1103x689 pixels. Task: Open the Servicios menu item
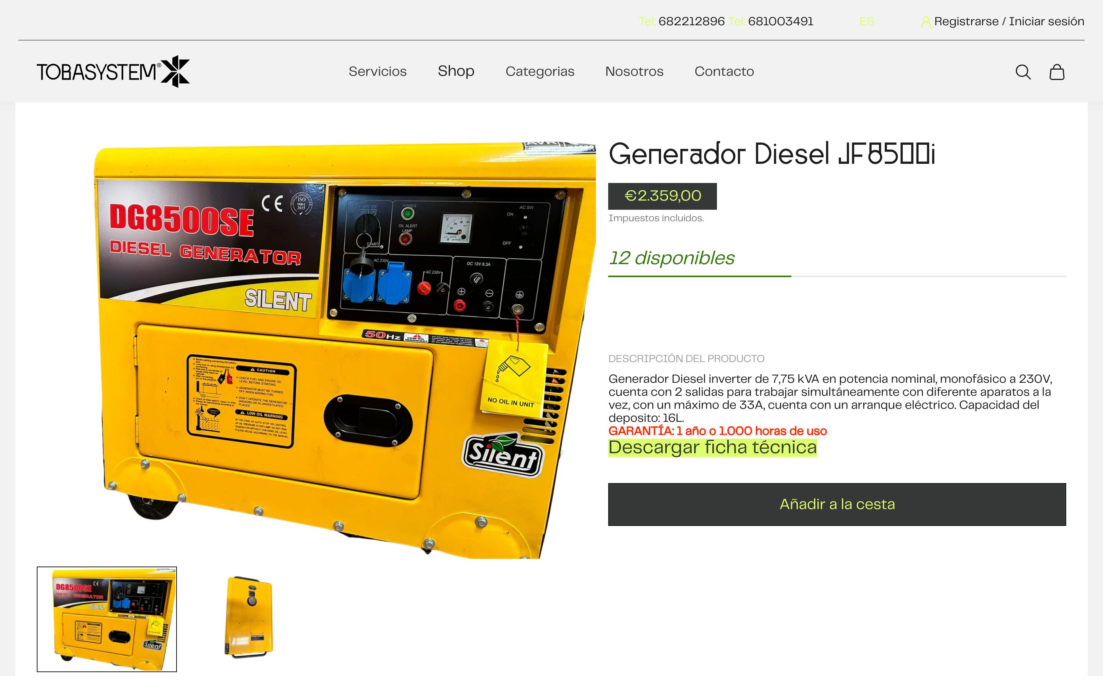(x=377, y=72)
